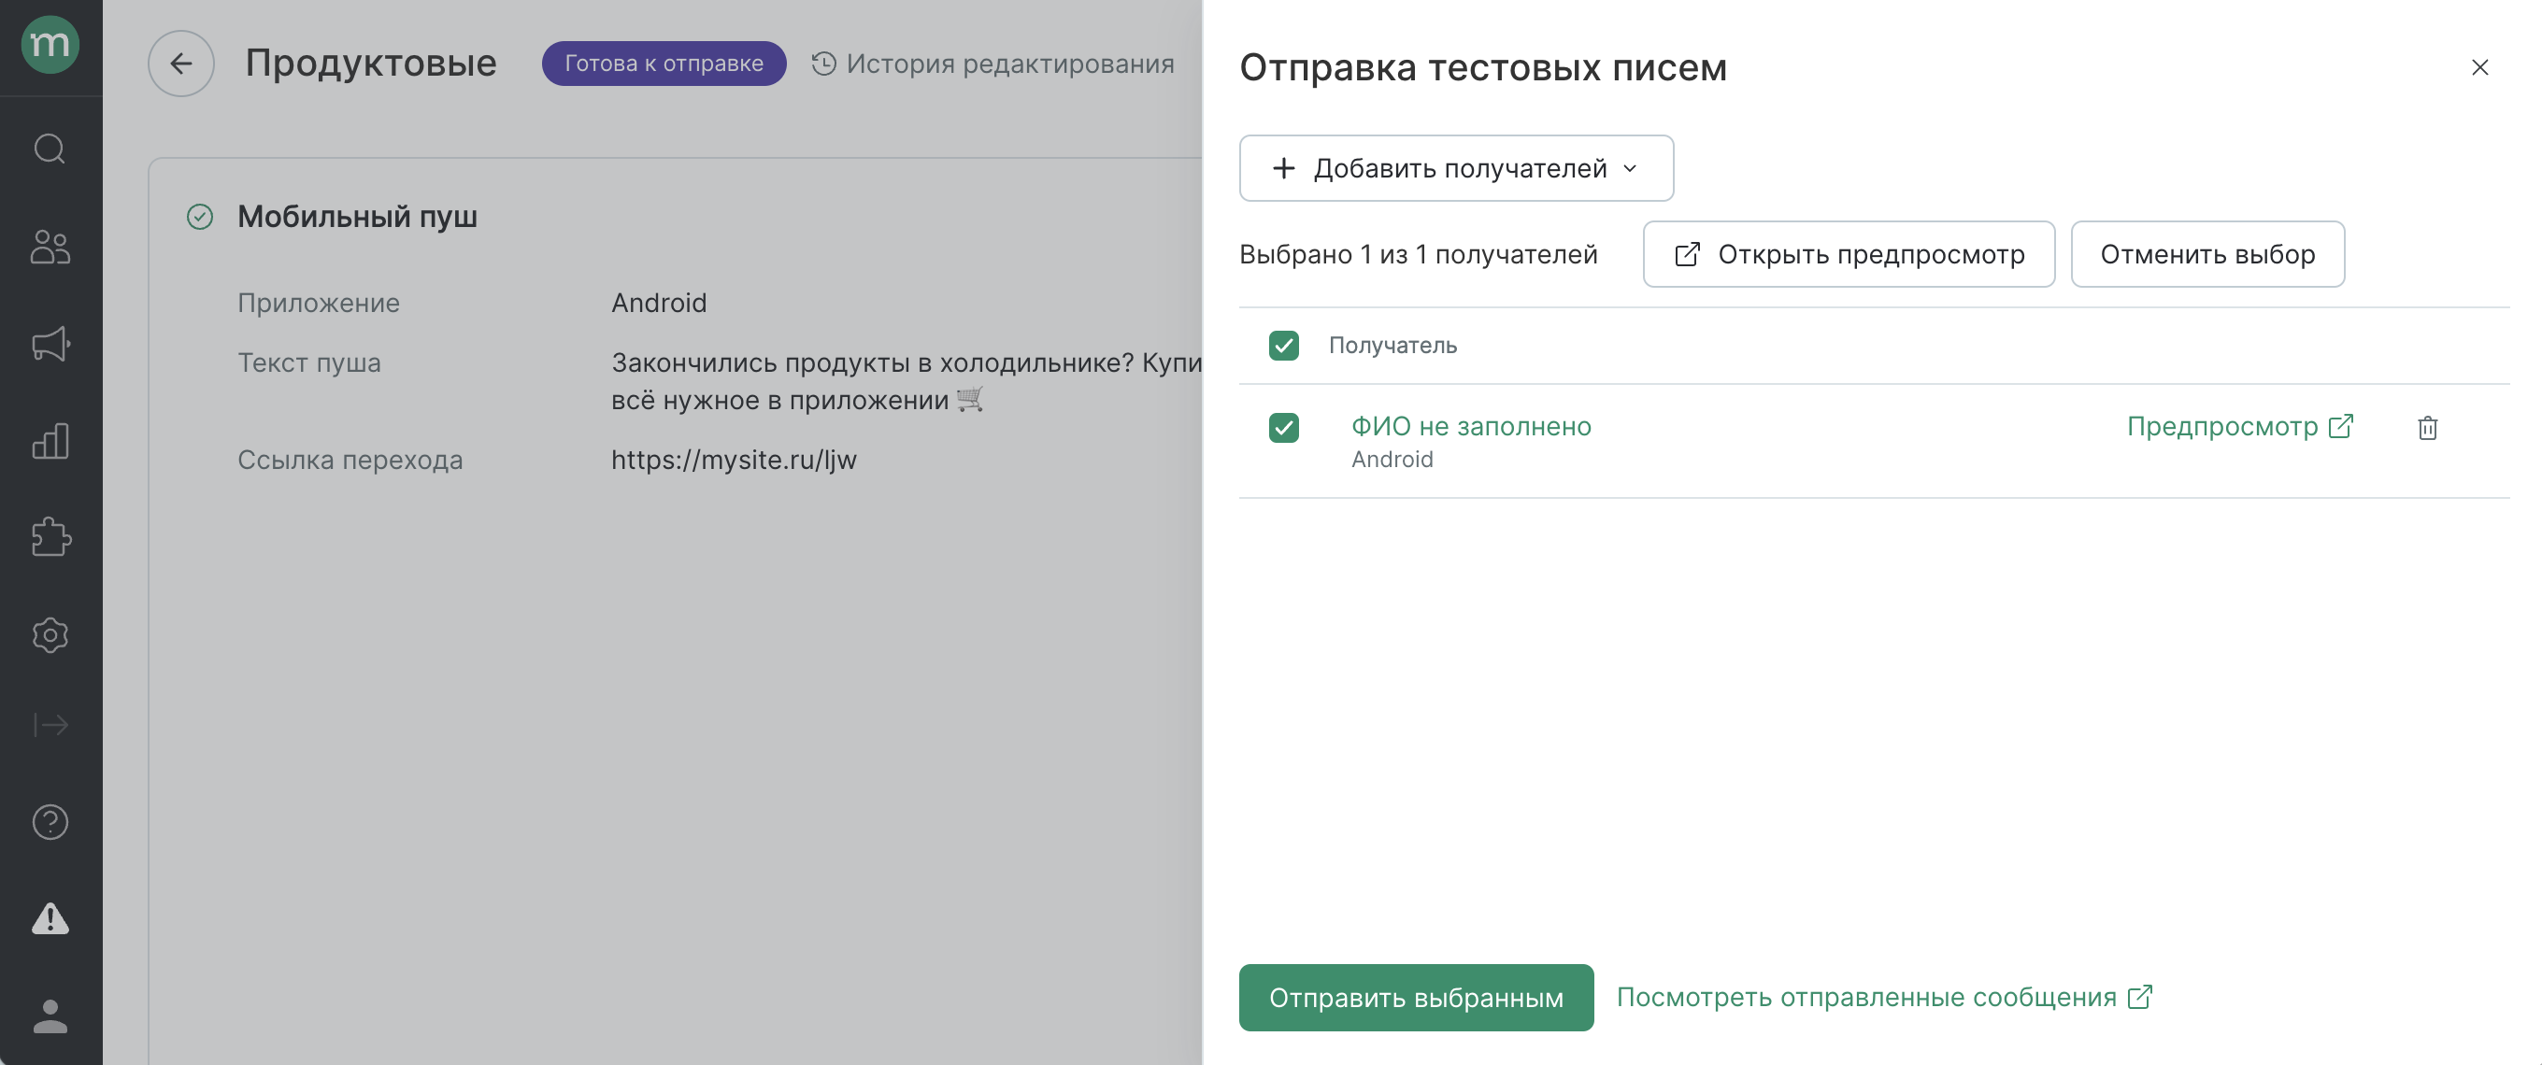Click the https://mysite.ru/ljw link text
2542x1065 pixels.
(734, 461)
